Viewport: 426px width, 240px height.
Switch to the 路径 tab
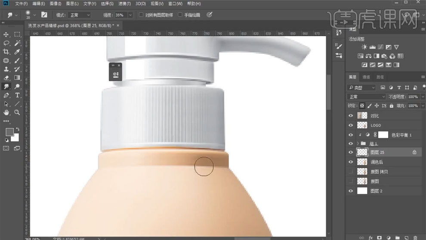tap(380, 77)
